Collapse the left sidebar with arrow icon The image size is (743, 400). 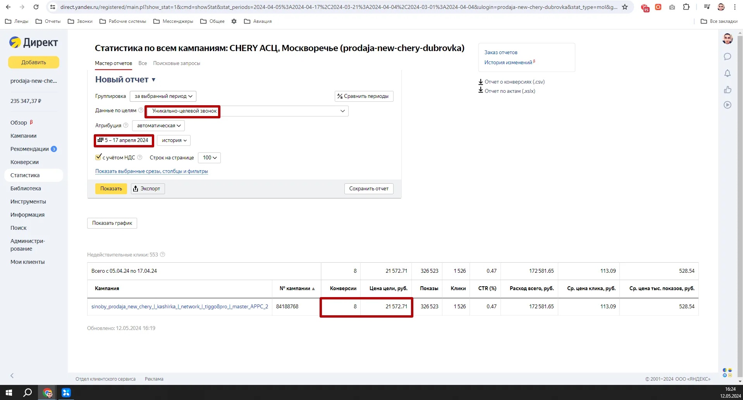(12, 376)
